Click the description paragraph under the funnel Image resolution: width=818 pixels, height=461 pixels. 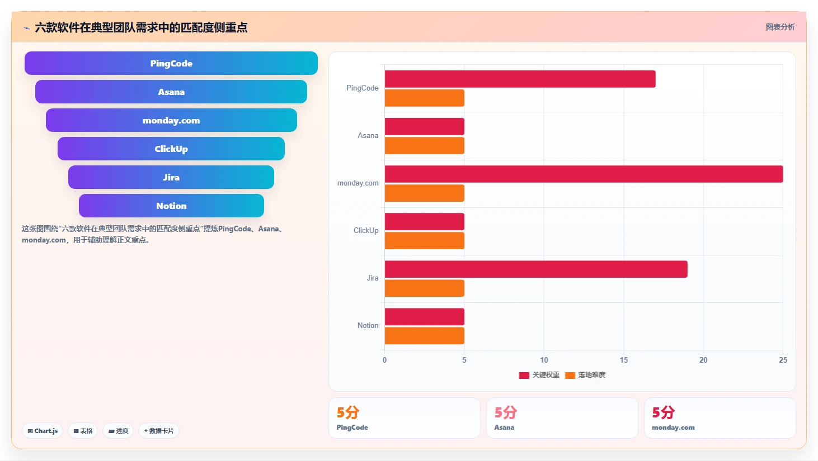(153, 234)
